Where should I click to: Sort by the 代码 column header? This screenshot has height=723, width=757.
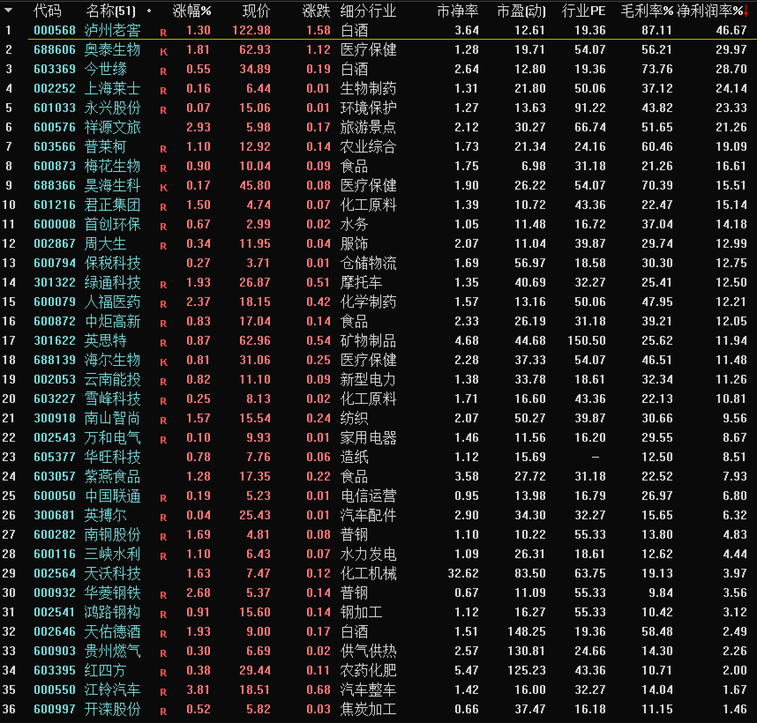(x=48, y=11)
